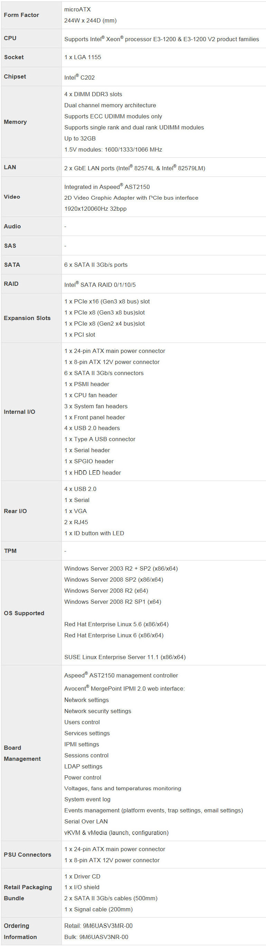Click the Rear I/O row label
Screen dimensions: 266x948
15,511
